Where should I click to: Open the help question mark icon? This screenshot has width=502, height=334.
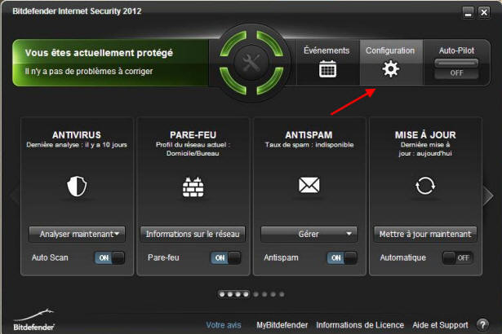[482, 325]
